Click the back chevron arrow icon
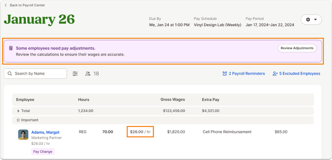Image resolution: width=332 pixels, height=160 pixels. 6,5
